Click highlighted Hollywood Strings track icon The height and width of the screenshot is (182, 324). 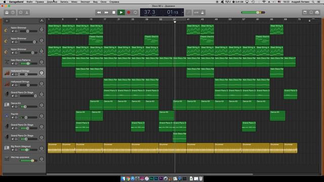coord(7,73)
